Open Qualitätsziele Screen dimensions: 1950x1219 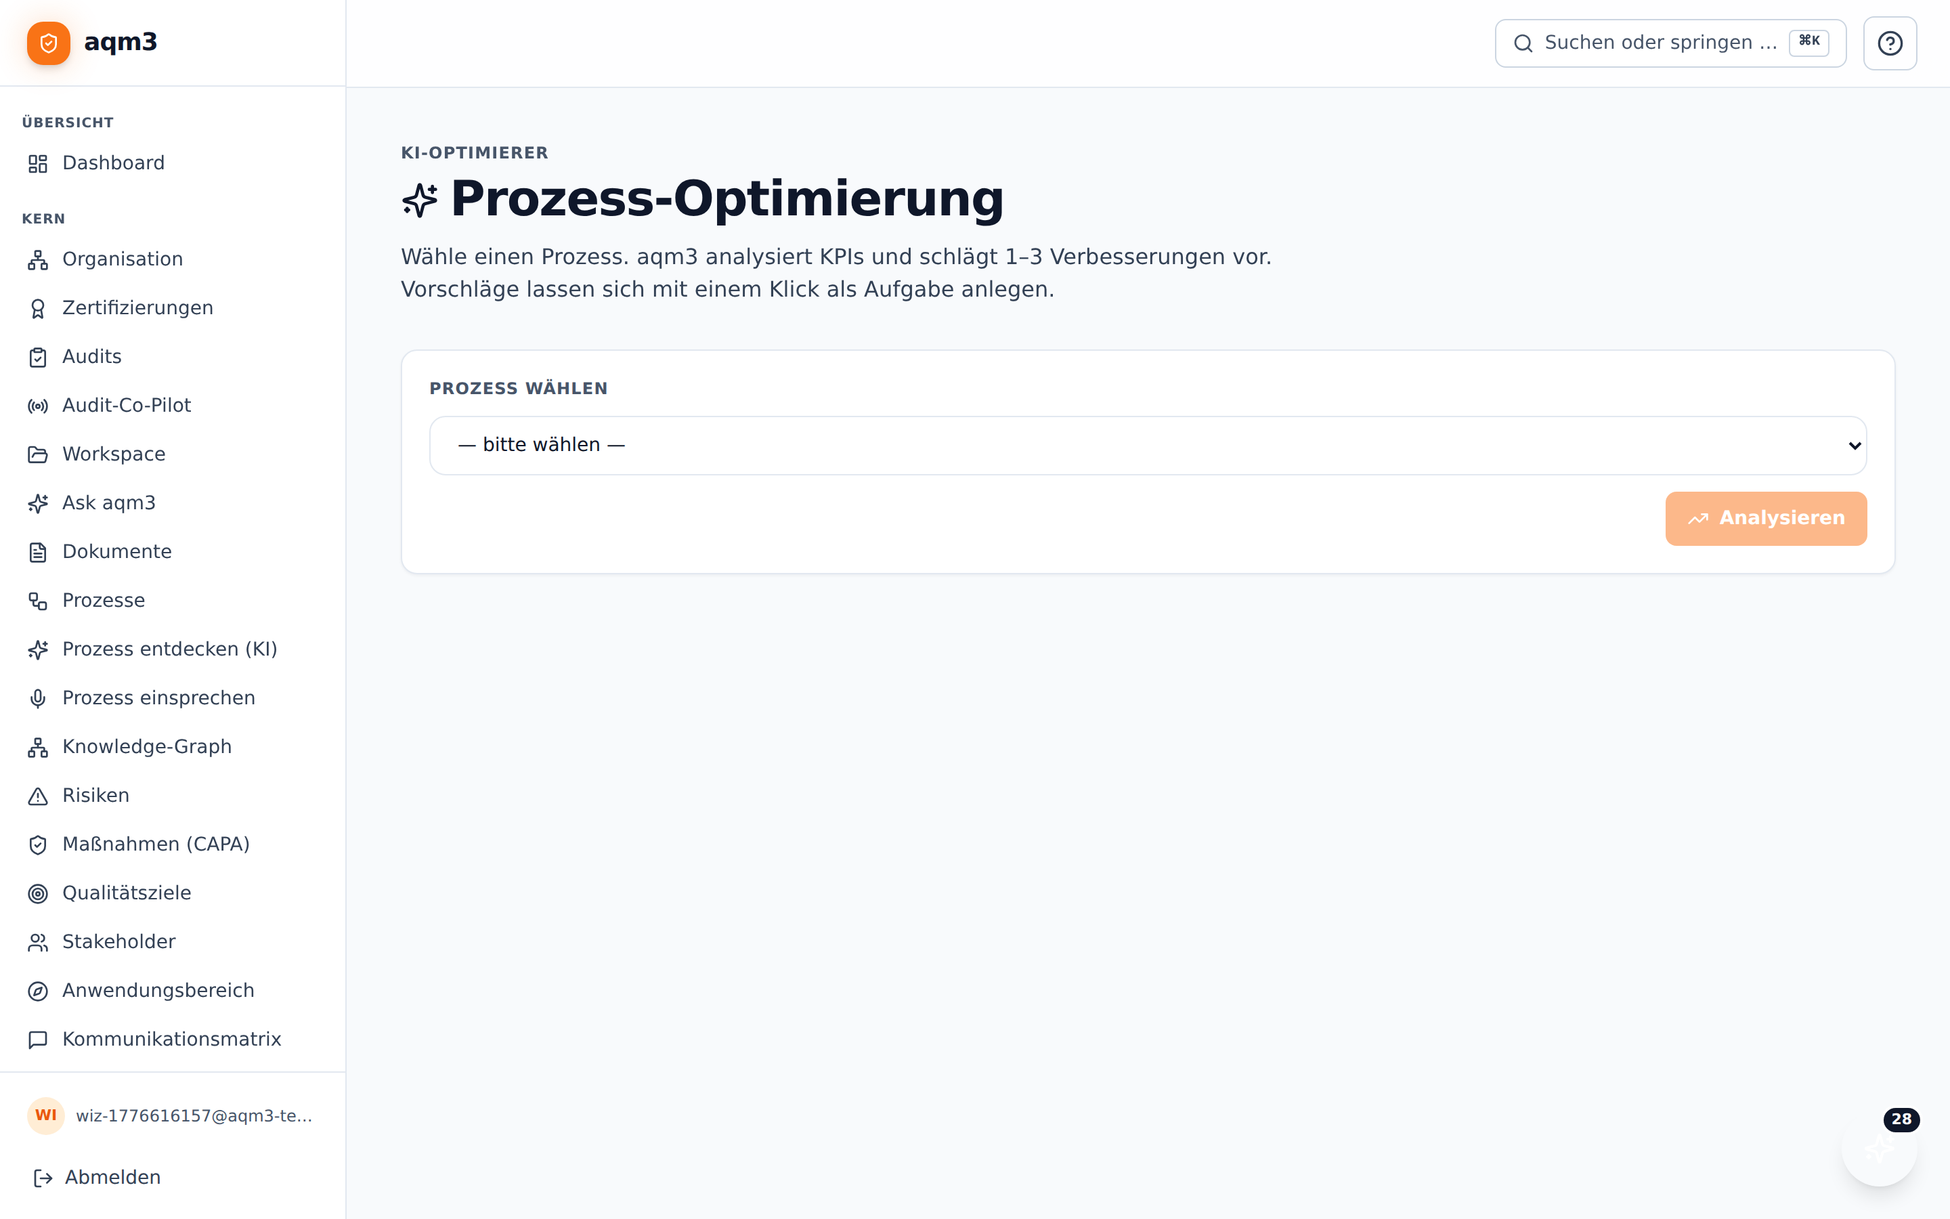click(x=173, y=893)
